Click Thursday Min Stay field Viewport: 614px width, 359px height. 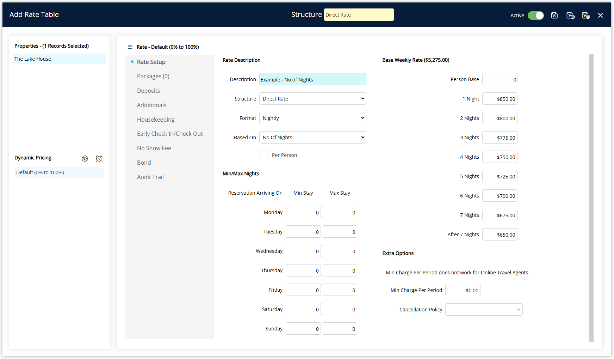click(x=303, y=270)
